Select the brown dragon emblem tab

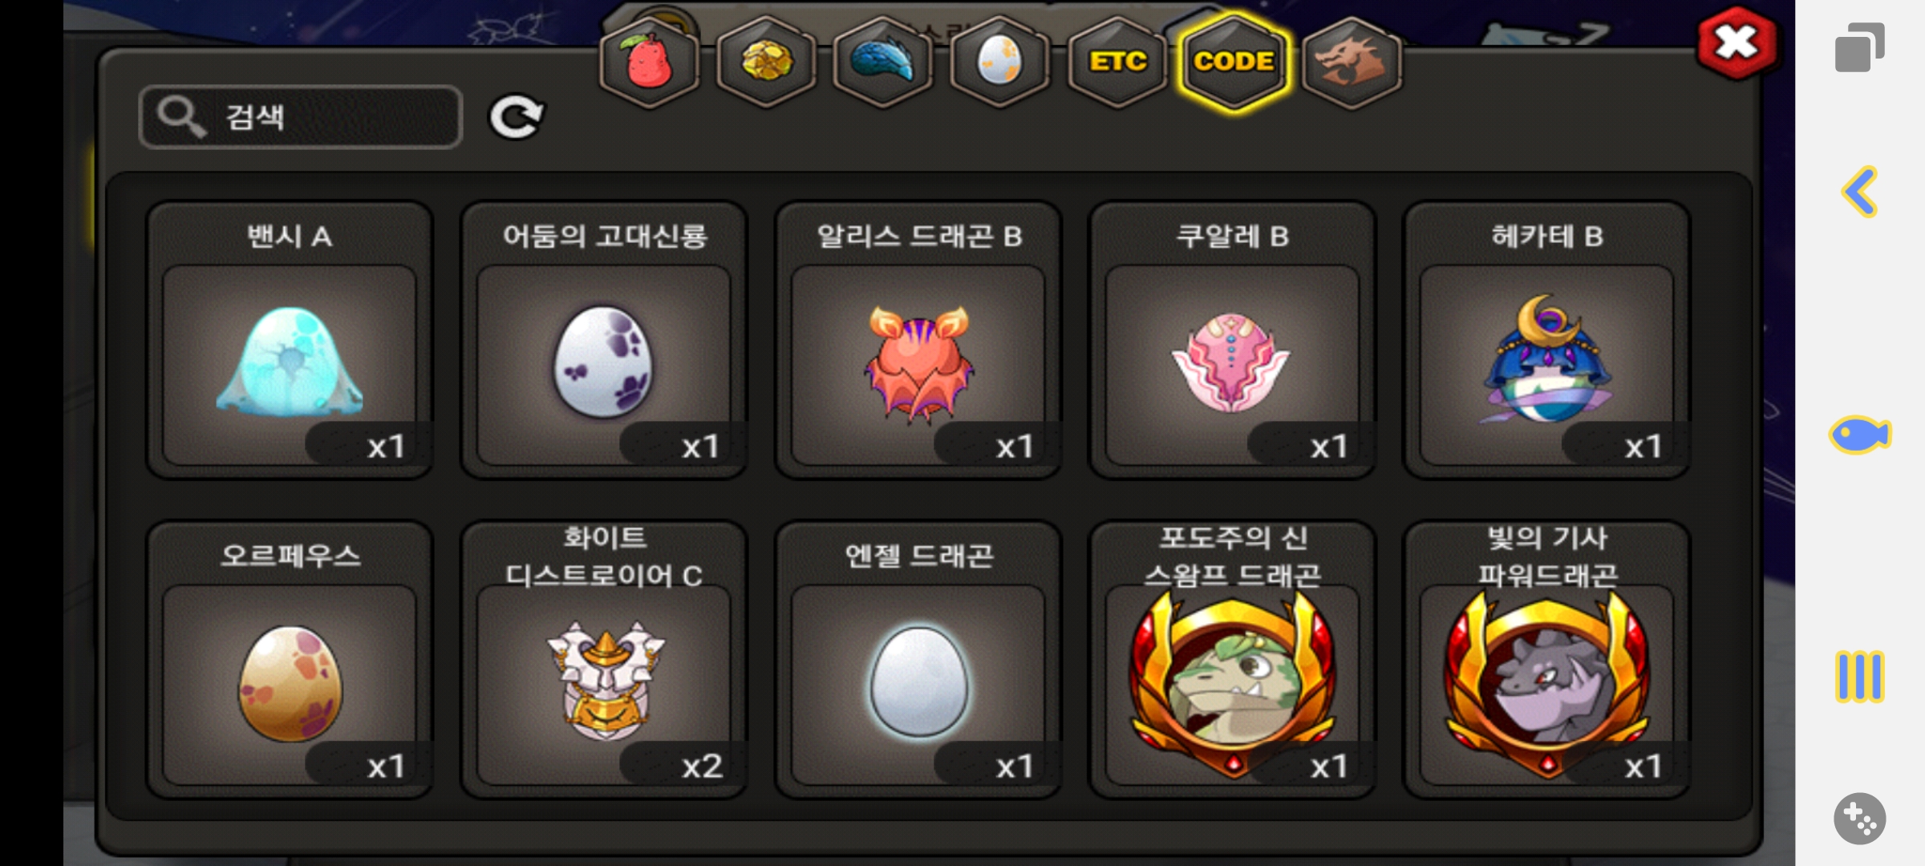click(1352, 63)
